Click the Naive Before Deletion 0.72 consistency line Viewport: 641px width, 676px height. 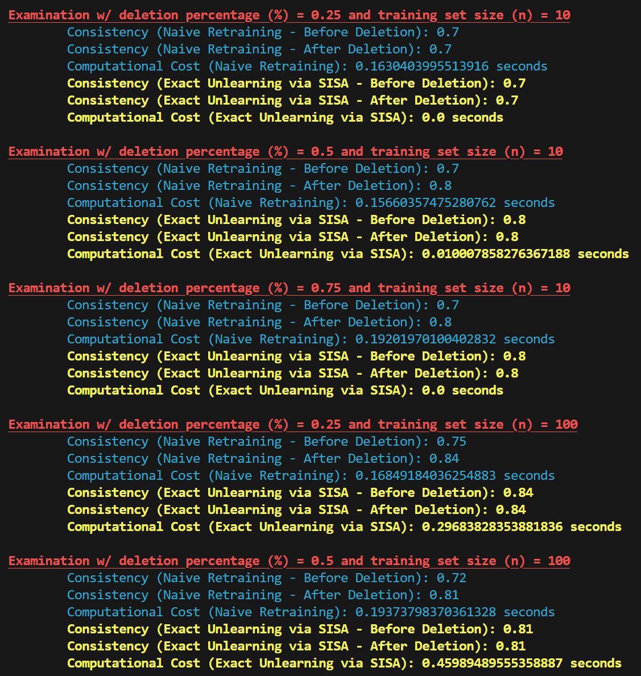267,578
